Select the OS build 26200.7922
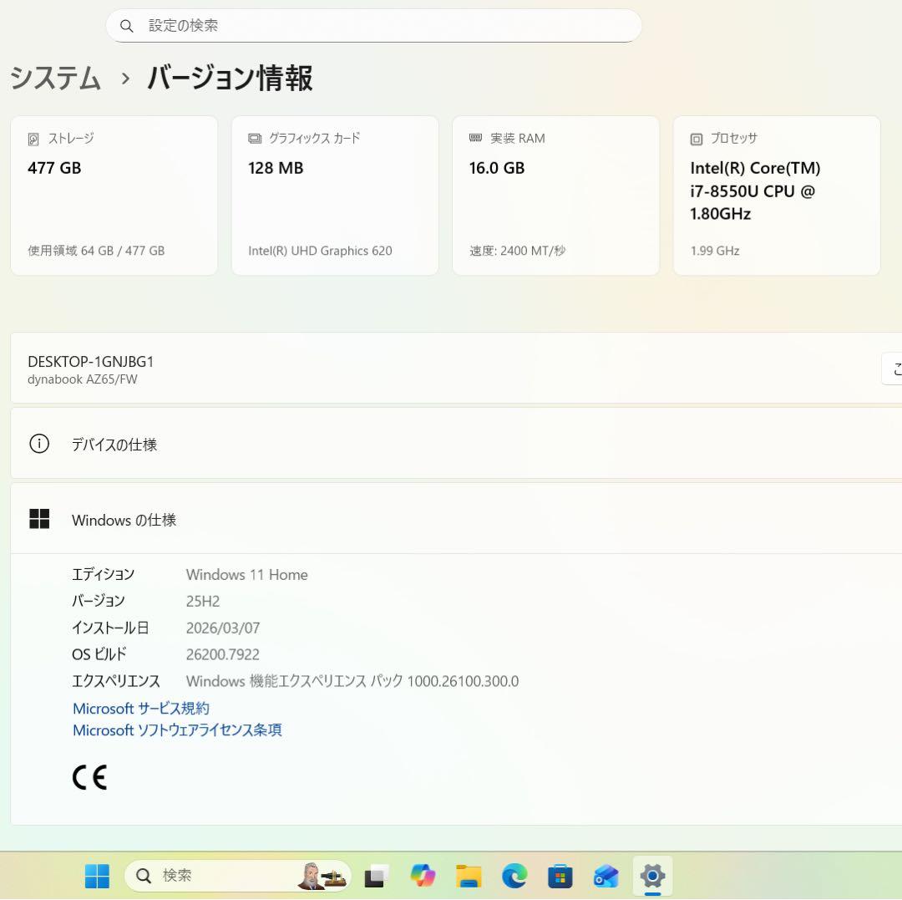902x900 pixels. click(223, 654)
